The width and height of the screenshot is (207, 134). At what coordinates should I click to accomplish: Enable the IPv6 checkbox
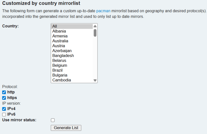pos(4,114)
